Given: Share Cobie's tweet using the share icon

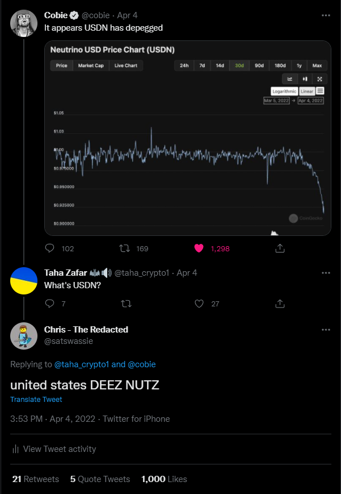Looking at the screenshot, I should click(280, 248).
